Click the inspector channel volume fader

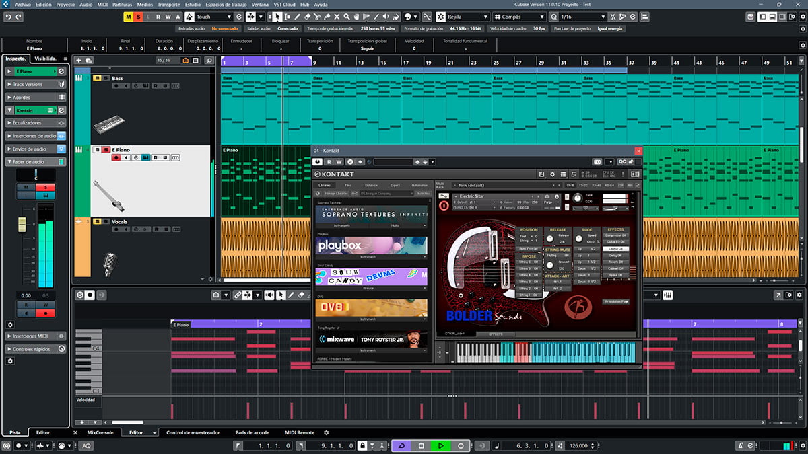(22, 225)
